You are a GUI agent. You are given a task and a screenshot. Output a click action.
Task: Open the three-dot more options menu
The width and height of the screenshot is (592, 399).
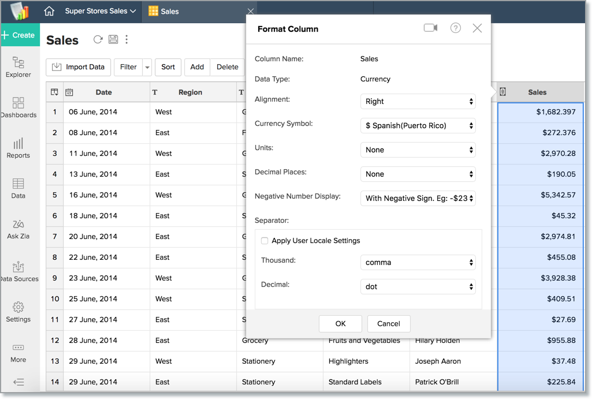coord(126,40)
